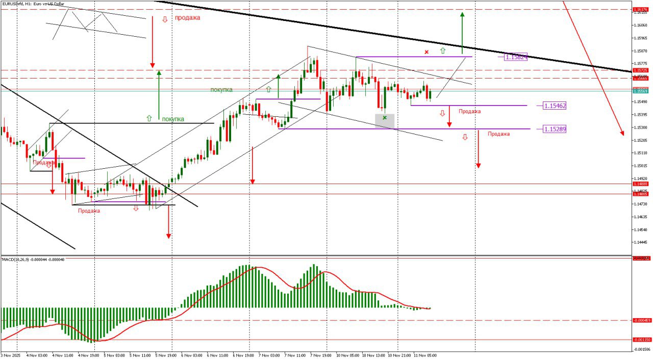This screenshot has height=360, width=653.
Task: Click the '6 Nov 03:00' time axis label
Action: click(191, 355)
